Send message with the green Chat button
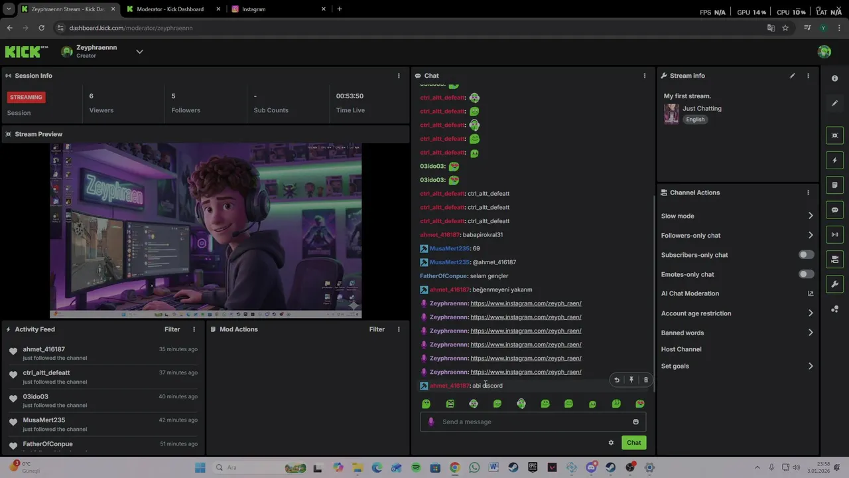849x478 pixels. 633,443
